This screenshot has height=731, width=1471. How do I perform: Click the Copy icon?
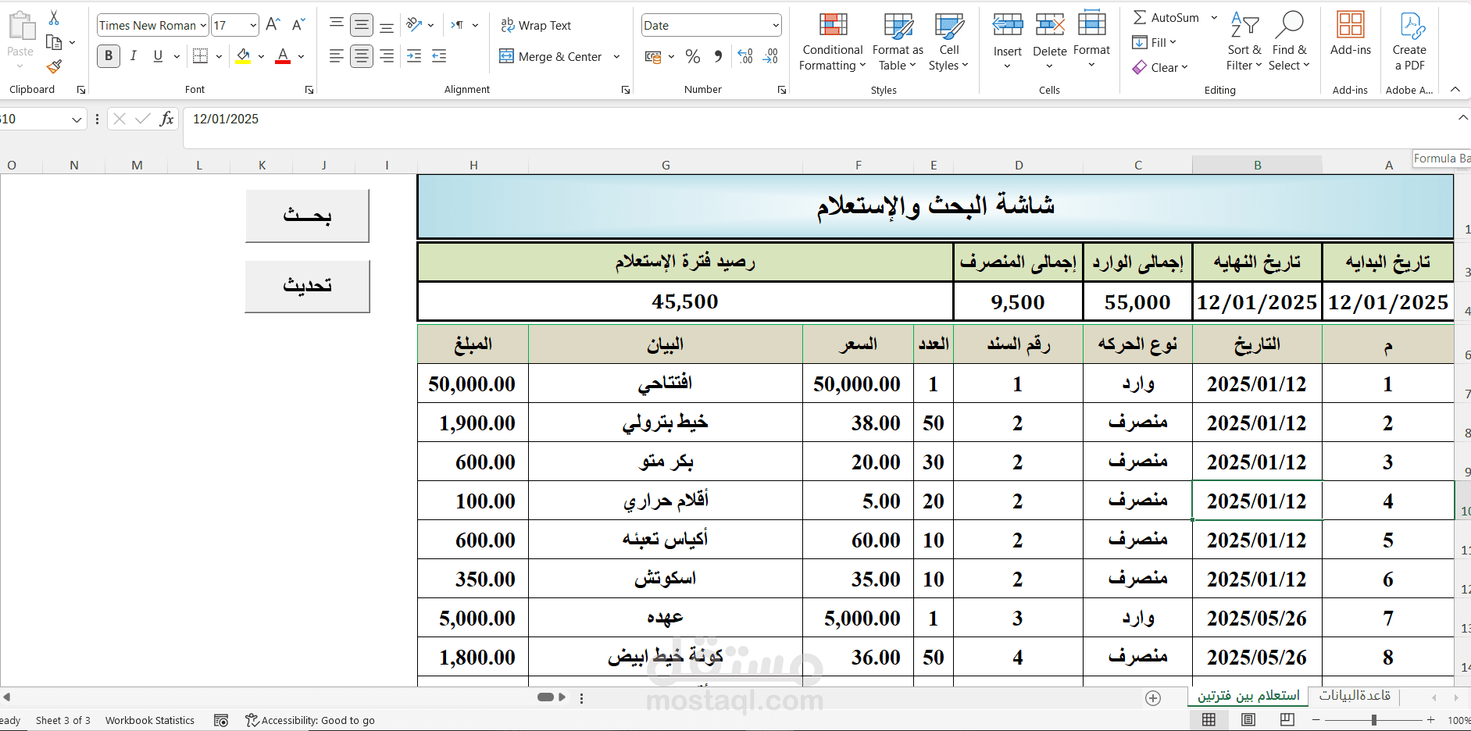[x=54, y=42]
